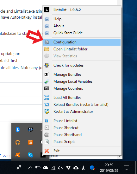The height and width of the screenshot is (174, 137).
Task: Collapse hidden icons chevron on taskbar
Action: click(30, 168)
